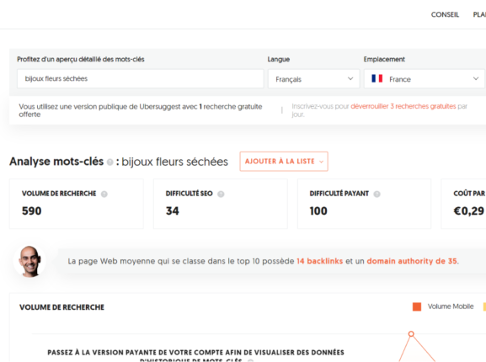Click the Volume Mobile legend label
The height and width of the screenshot is (362, 486).
[x=451, y=306]
